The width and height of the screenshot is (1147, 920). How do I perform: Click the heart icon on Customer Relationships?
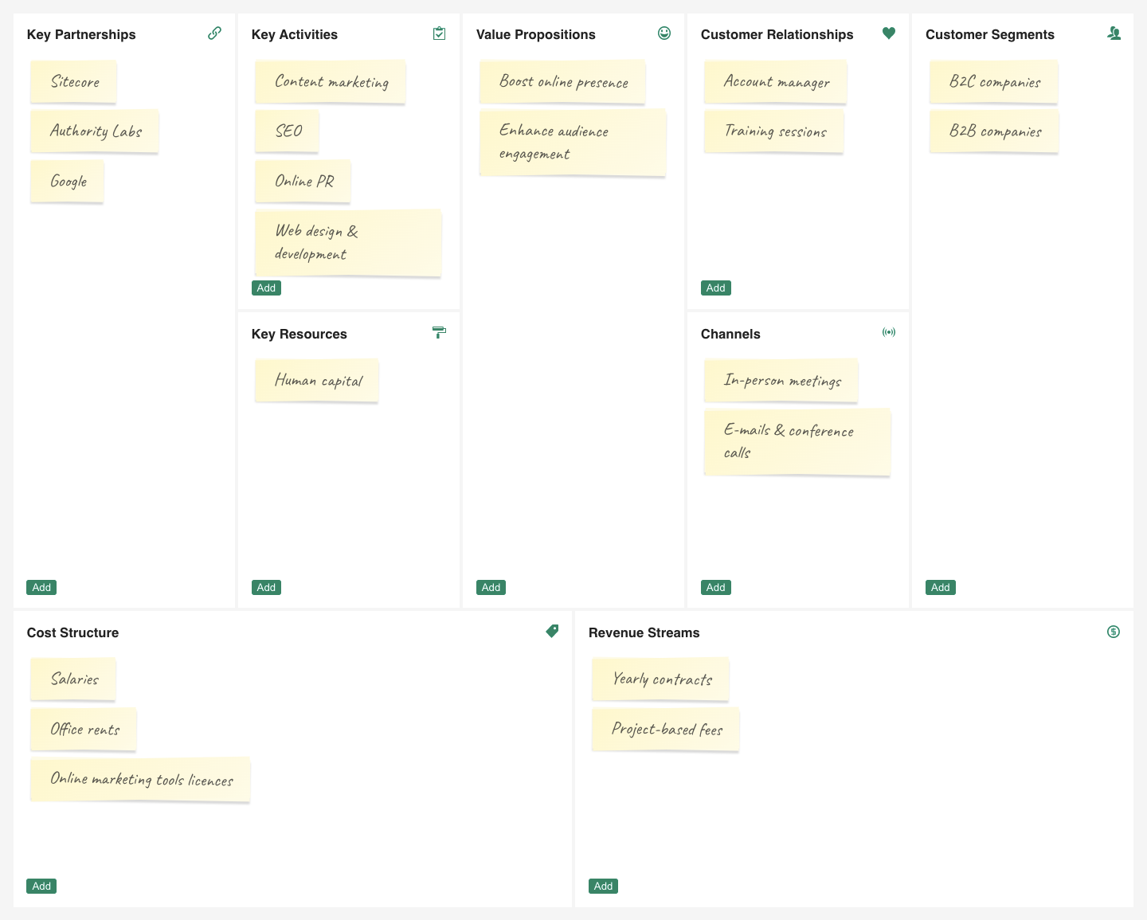click(x=889, y=33)
